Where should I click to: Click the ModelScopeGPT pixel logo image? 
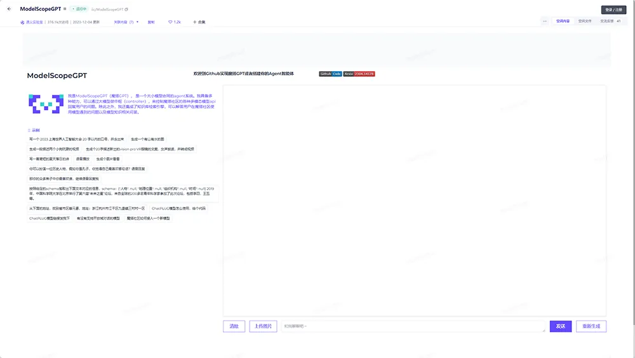click(46, 103)
